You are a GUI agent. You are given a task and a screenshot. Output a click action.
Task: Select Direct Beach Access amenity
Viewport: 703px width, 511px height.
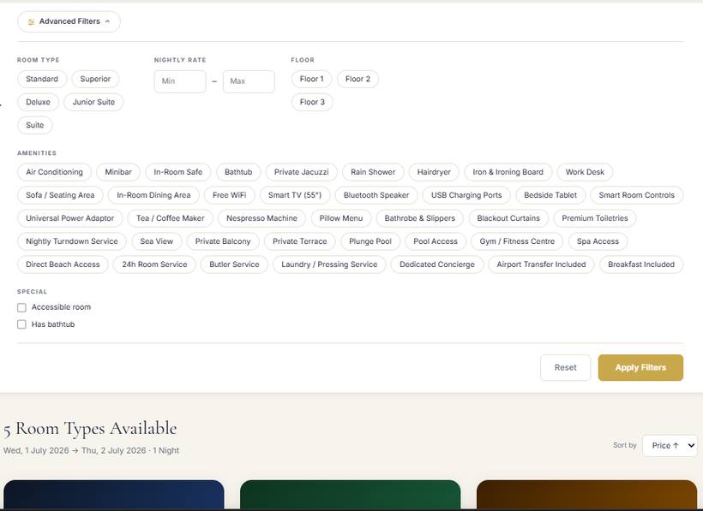(63, 264)
